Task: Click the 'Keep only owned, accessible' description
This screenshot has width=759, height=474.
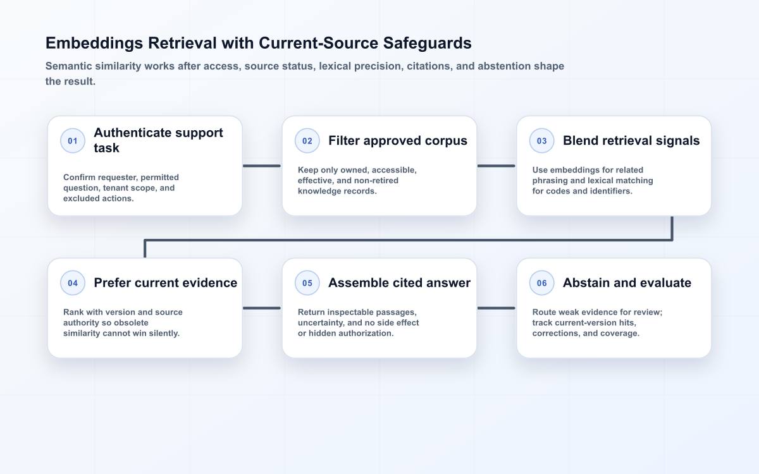Action: [x=357, y=180]
